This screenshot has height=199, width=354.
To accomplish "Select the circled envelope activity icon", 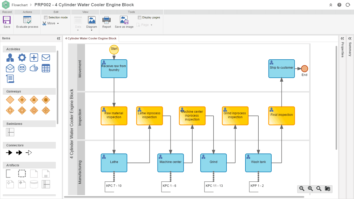I will click(22, 68).
